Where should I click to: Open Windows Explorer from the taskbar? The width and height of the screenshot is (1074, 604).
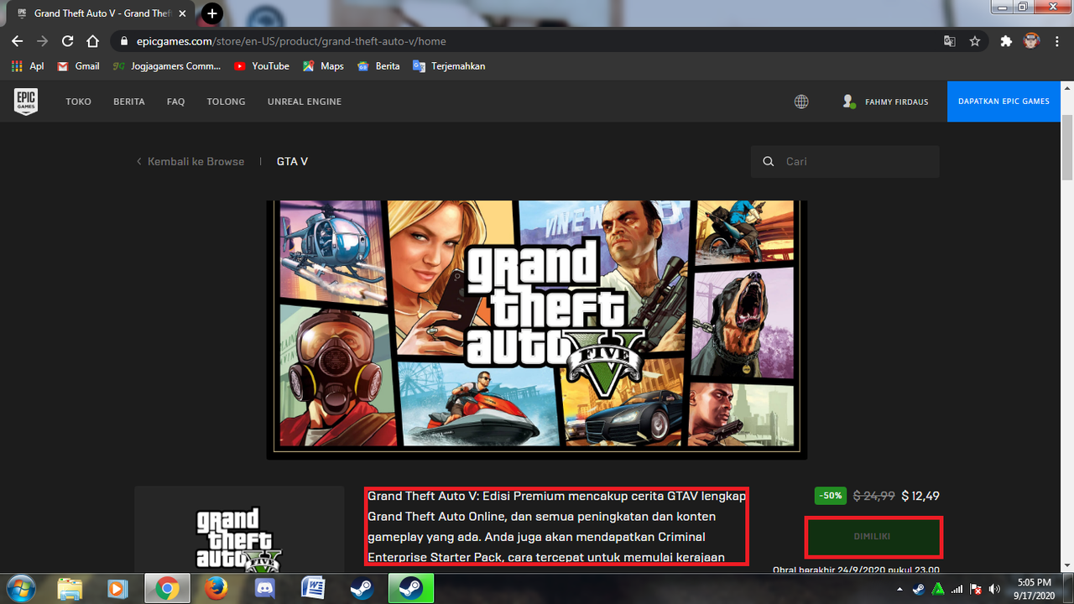coord(70,589)
